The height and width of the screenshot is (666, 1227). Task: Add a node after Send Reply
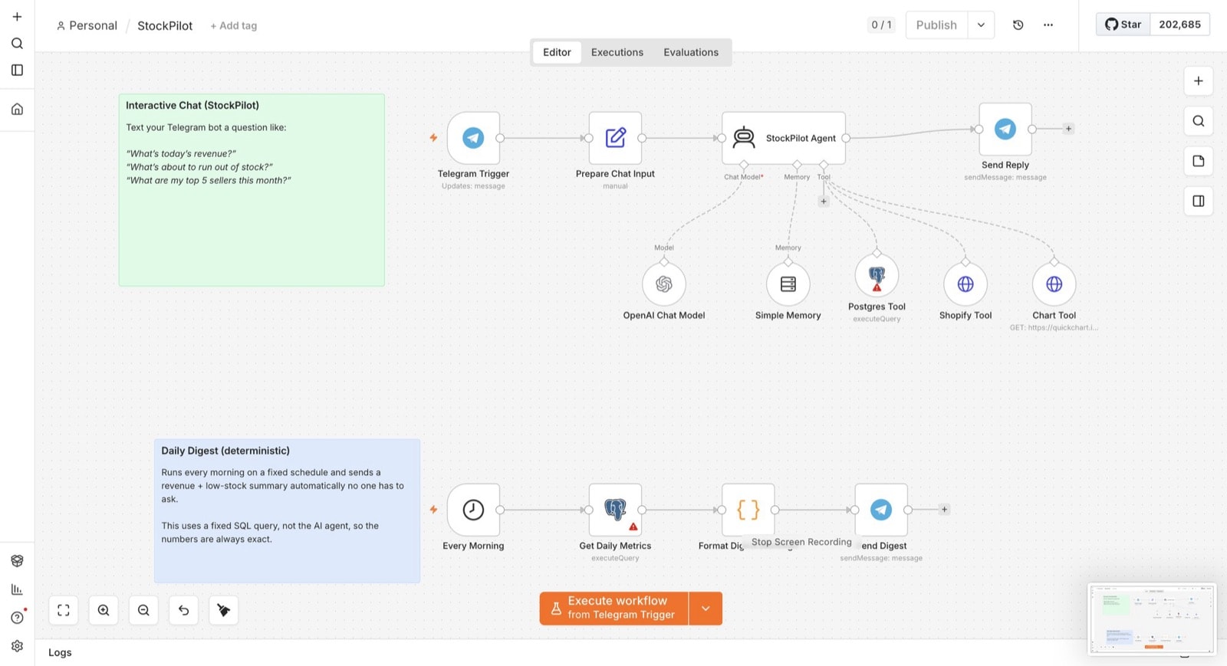1068,129
